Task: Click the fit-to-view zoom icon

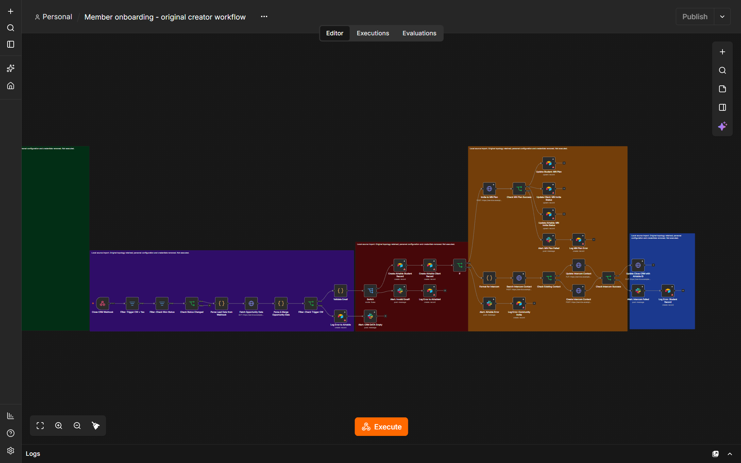Action: tap(40, 426)
